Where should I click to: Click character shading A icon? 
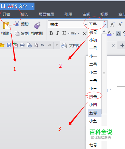[119, 34]
